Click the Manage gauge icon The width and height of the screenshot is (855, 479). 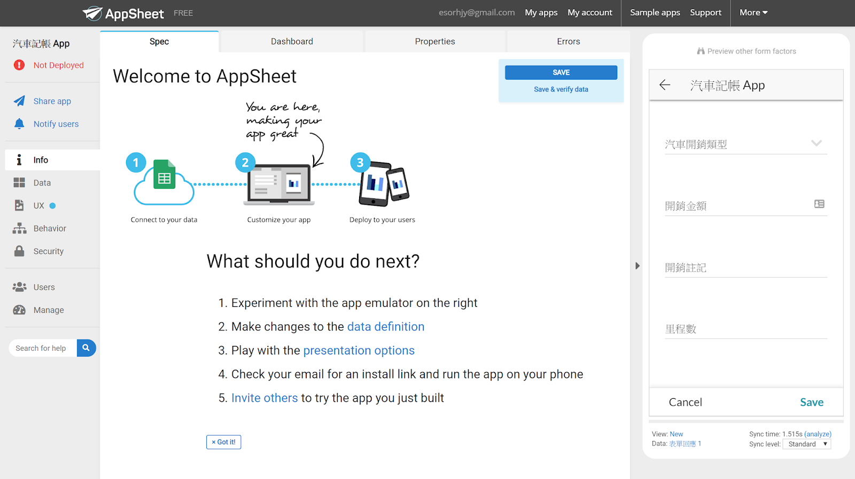19,310
